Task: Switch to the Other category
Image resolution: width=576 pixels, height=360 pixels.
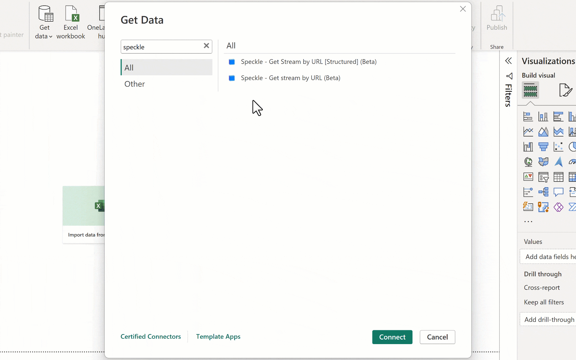Action: point(134,84)
